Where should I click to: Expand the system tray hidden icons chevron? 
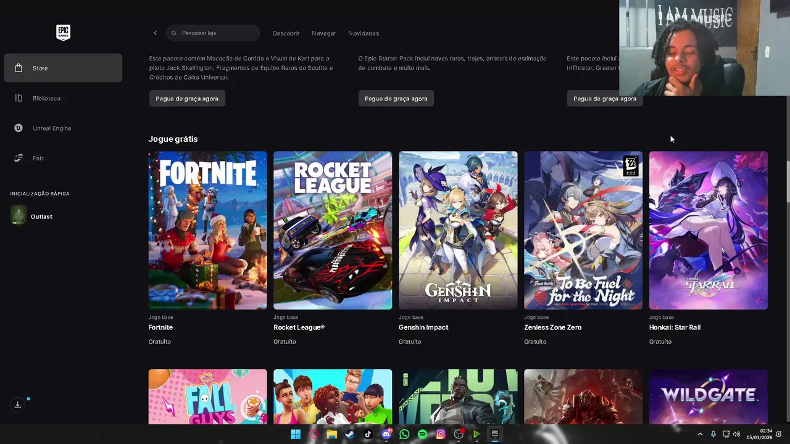[x=700, y=434]
